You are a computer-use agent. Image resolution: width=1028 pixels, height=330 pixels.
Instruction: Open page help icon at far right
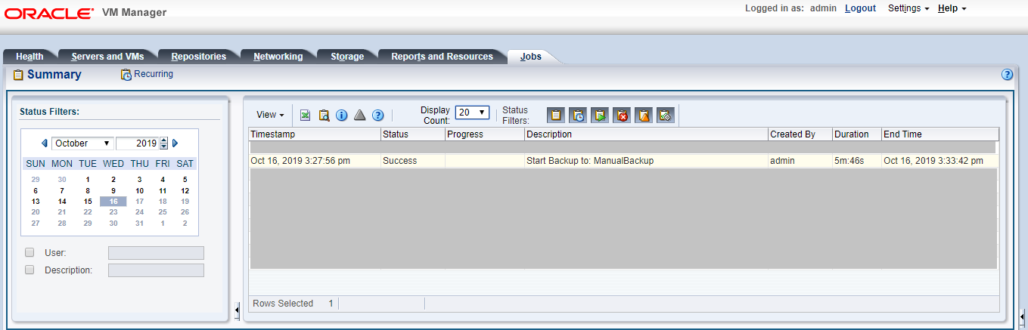tap(1007, 75)
